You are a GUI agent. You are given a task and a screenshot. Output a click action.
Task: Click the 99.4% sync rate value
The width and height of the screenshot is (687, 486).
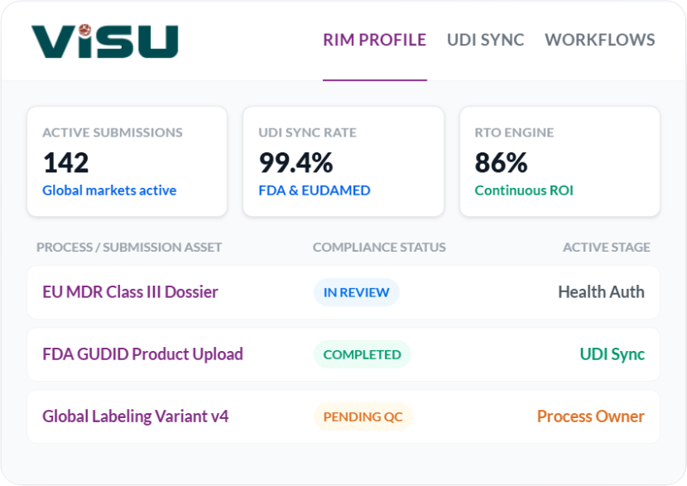point(295,162)
